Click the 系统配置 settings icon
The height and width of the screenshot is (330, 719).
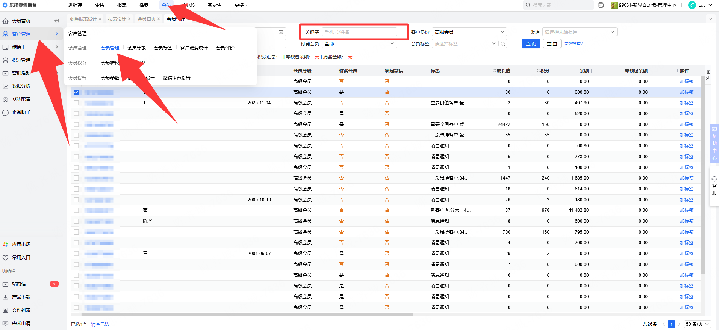6,99
